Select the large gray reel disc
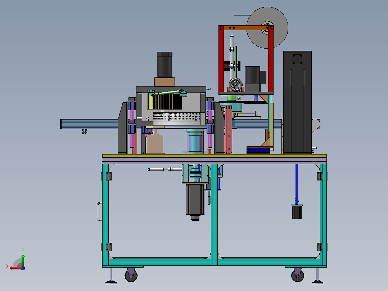This screenshot has width=388, height=291. point(267,27)
